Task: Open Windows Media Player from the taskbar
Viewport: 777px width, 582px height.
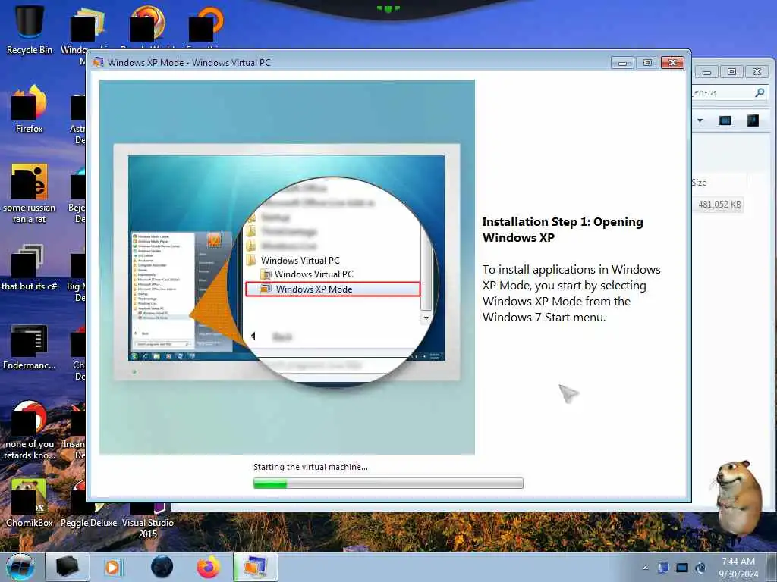Action: click(112, 567)
